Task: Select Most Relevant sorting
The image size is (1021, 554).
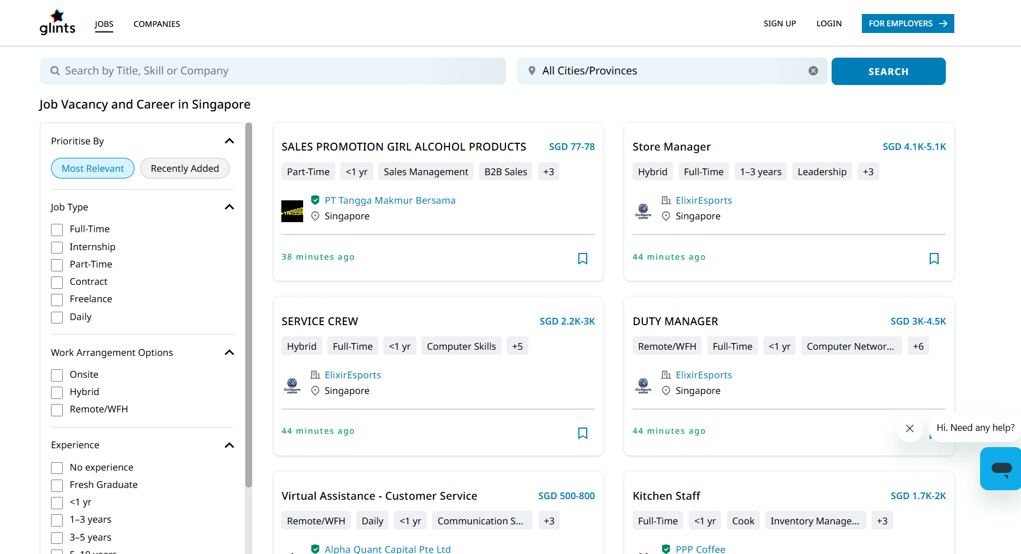Action: (92, 168)
